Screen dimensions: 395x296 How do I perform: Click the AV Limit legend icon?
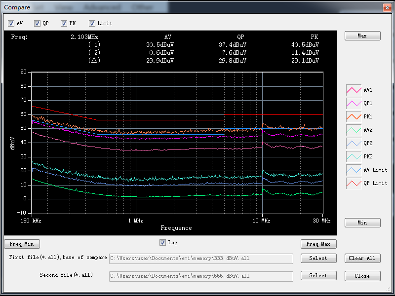pyautogui.click(x=354, y=170)
